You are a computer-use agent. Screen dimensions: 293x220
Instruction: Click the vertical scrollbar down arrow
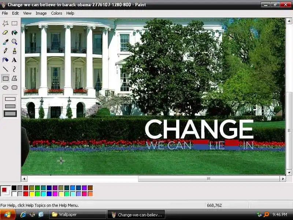[x=289, y=172]
